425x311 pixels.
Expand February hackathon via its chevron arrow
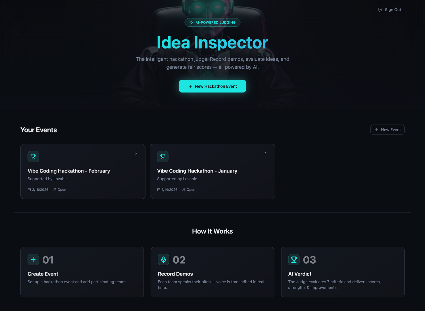tap(136, 153)
